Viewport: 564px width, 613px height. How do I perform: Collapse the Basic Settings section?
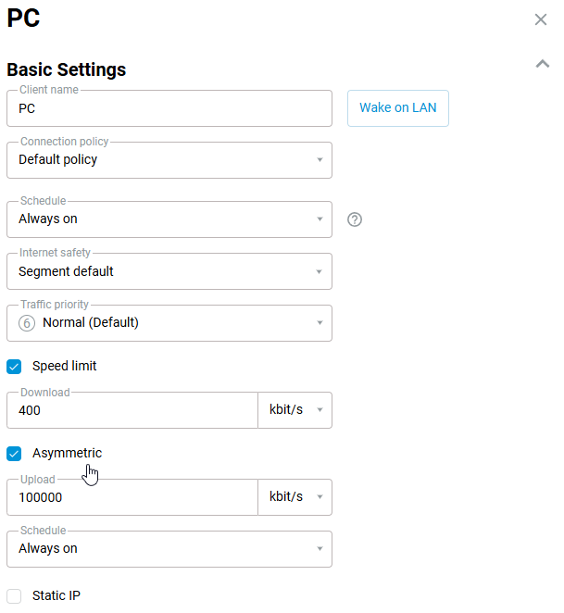pos(543,64)
